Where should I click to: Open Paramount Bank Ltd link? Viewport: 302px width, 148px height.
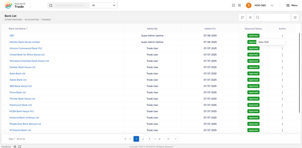[21, 105]
